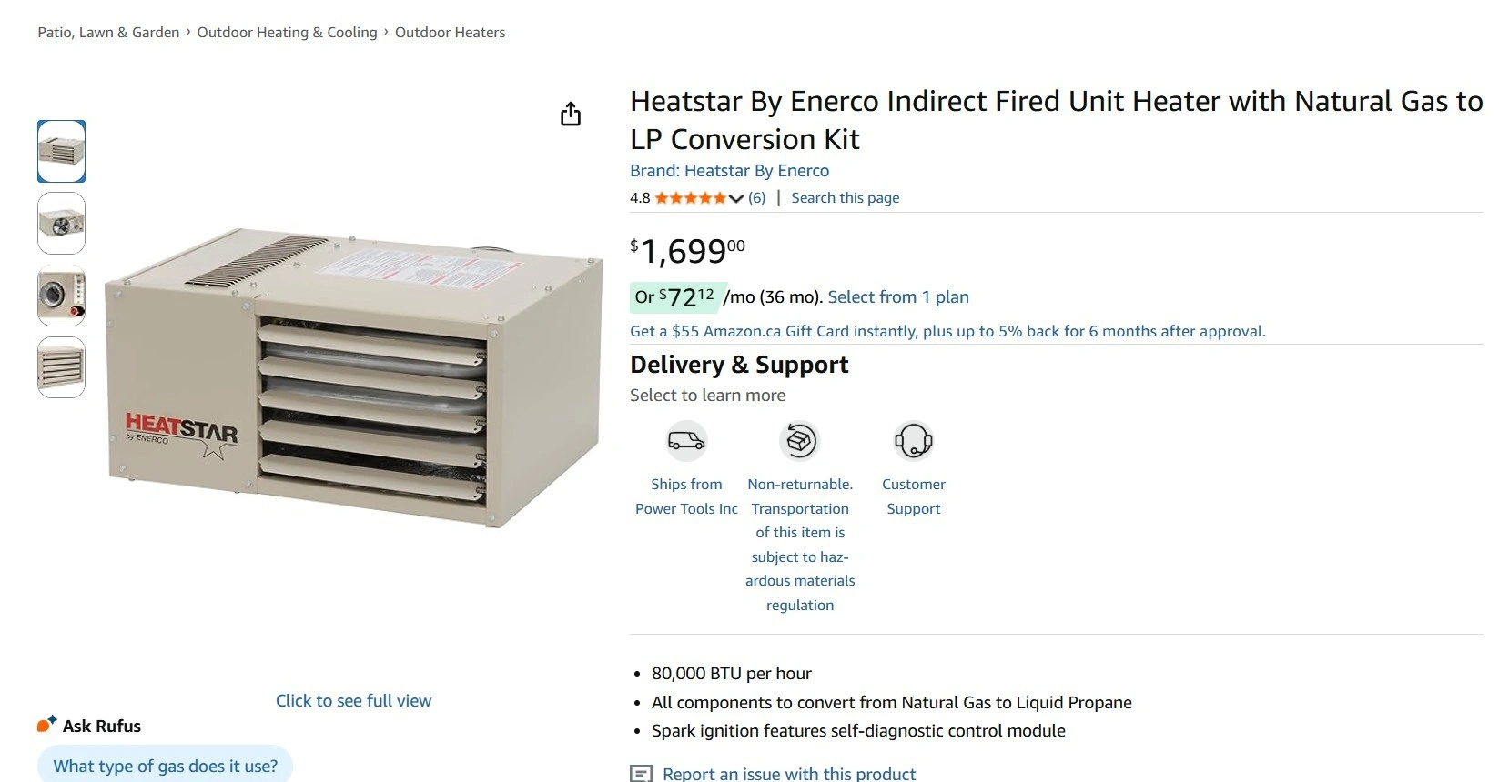This screenshot has height=782, width=1499.
Task: Click the Ask Rufus sparkle icon
Action: (x=46, y=725)
